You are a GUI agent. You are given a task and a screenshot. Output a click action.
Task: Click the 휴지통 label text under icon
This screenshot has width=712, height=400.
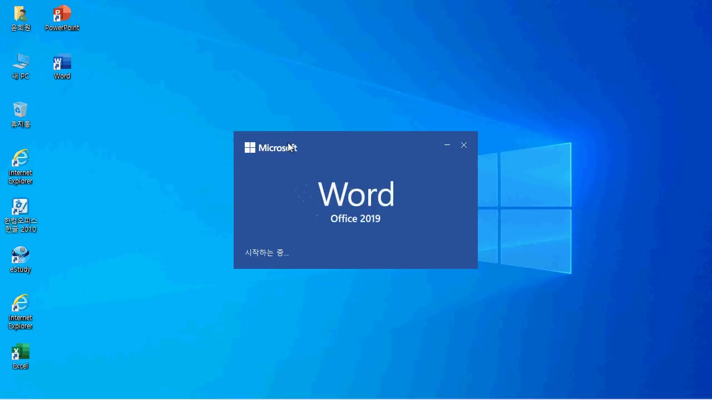[21, 124]
